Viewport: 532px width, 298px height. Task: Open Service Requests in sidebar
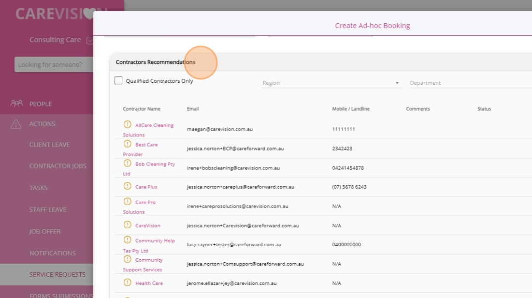point(57,274)
